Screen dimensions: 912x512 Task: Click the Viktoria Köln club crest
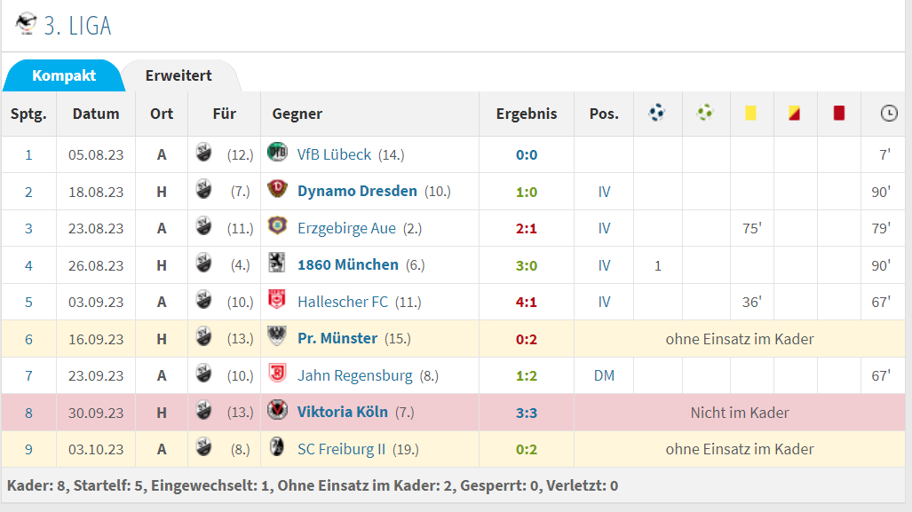tap(277, 410)
